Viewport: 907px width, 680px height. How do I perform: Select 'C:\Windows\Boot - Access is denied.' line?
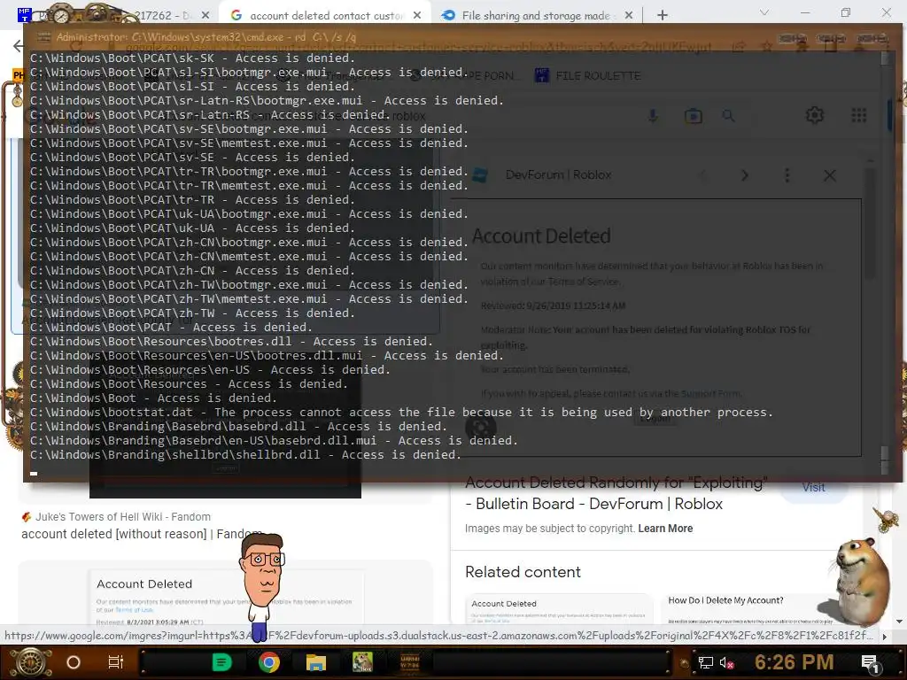tap(153, 398)
